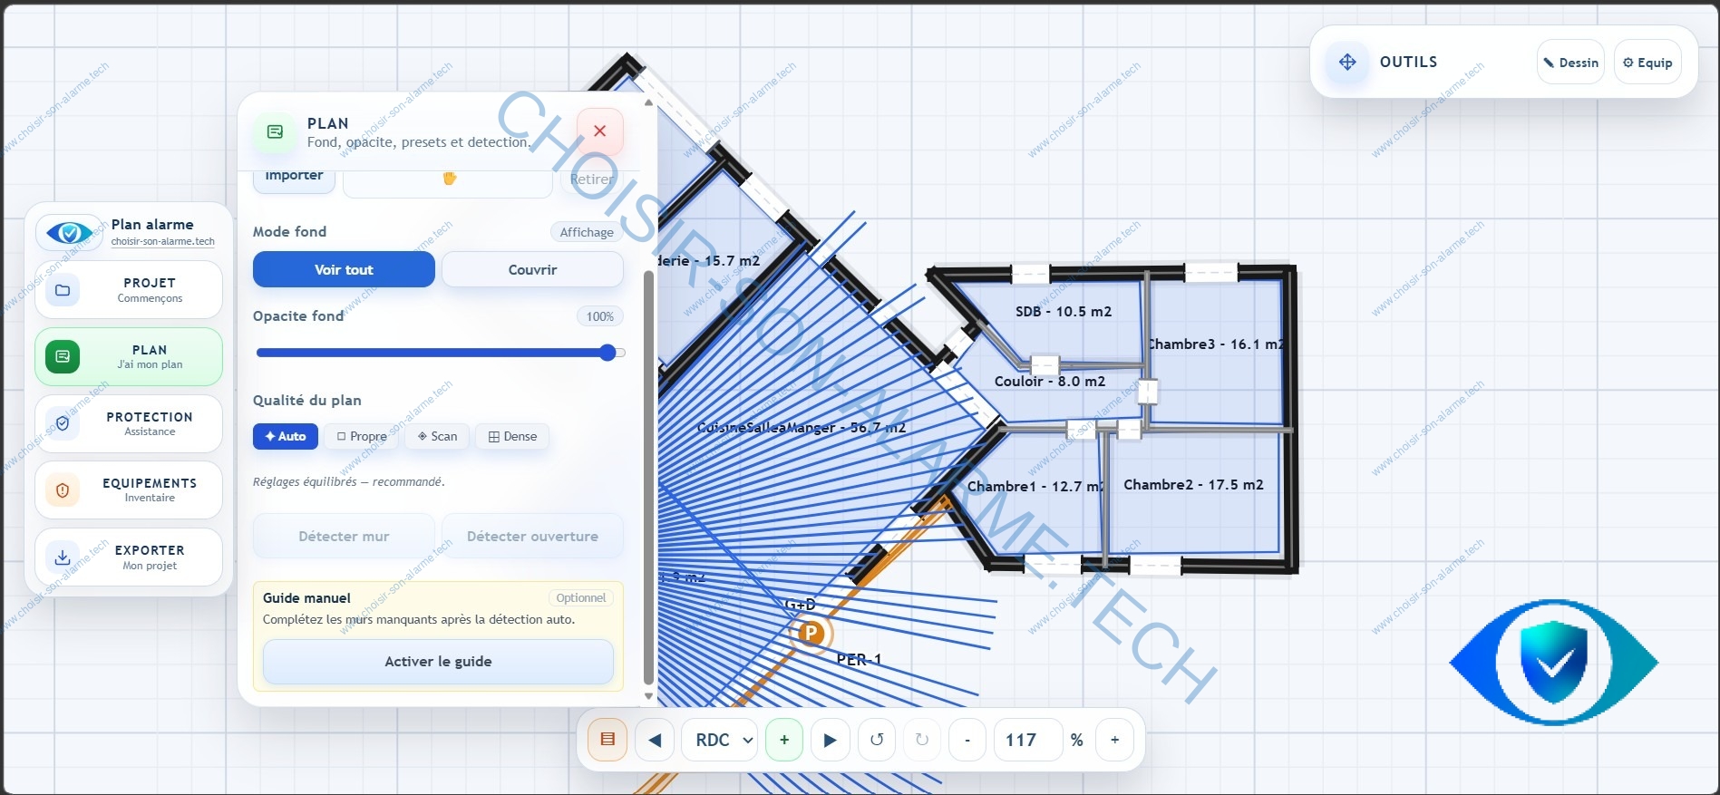Zoom out with the minus button
This screenshot has height=795, width=1720.
pyautogui.click(x=967, y=740)
